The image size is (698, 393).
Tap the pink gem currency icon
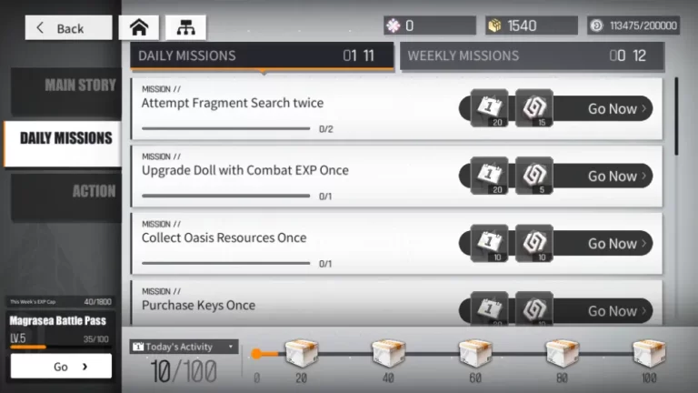[393, 25]
